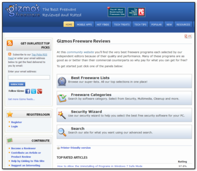
Task: Follow Gizmo on Google Plus icon
Action: [40, 91]
